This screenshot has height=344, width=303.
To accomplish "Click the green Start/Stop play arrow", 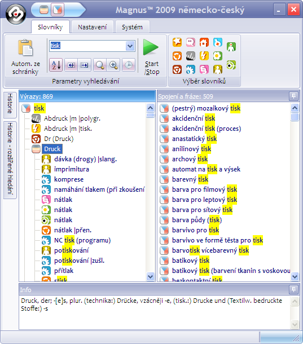I will pos(151,47).
